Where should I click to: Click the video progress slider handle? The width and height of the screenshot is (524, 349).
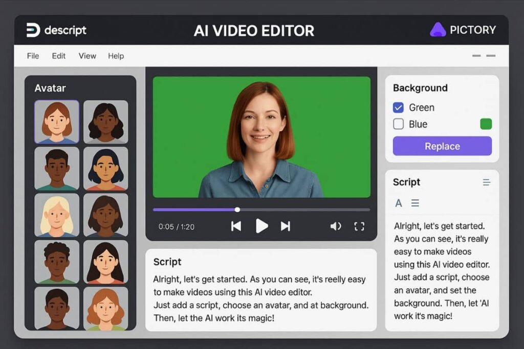tap(237, 210)
